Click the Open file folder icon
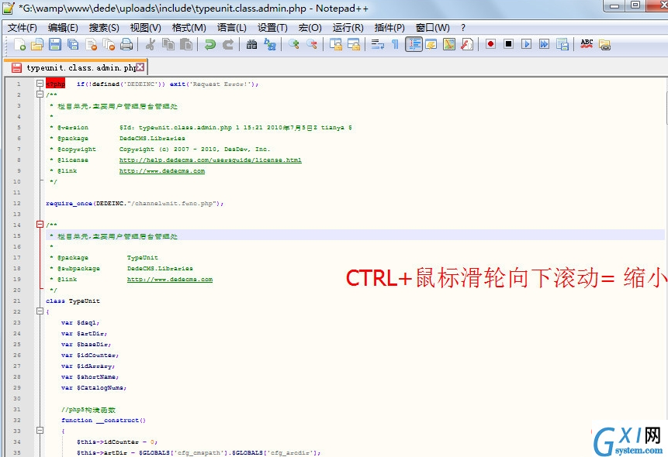 pyautogui.click(x=37, y=44)
